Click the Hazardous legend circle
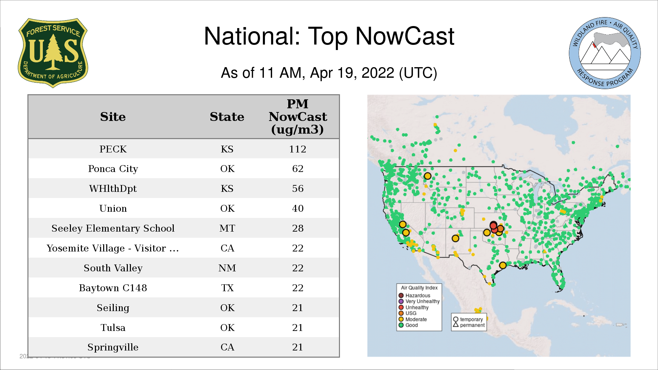The height and width of the screenshot is (370, 658). coord(401,295)
